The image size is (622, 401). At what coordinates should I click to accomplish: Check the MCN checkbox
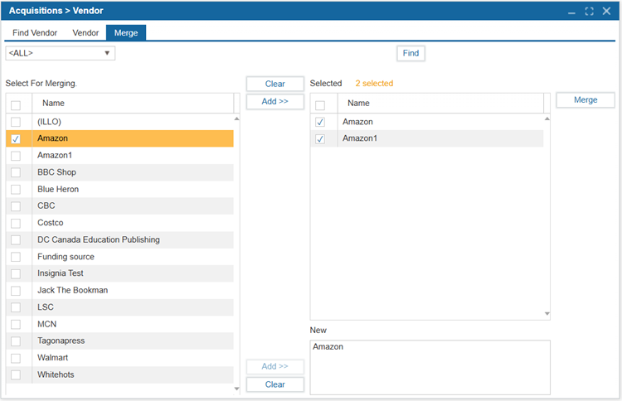(x=16, y=325)
